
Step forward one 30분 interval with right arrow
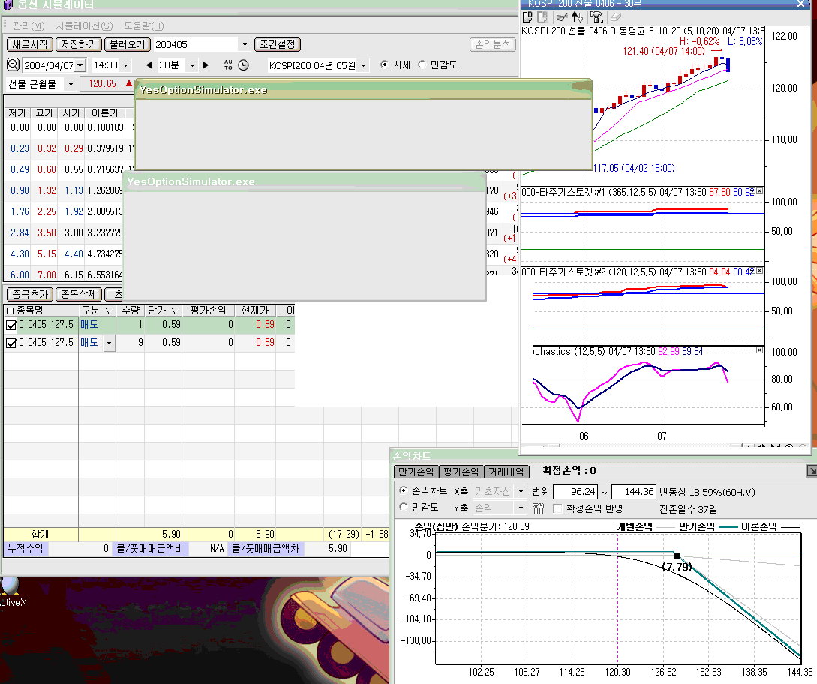point(206,65)
